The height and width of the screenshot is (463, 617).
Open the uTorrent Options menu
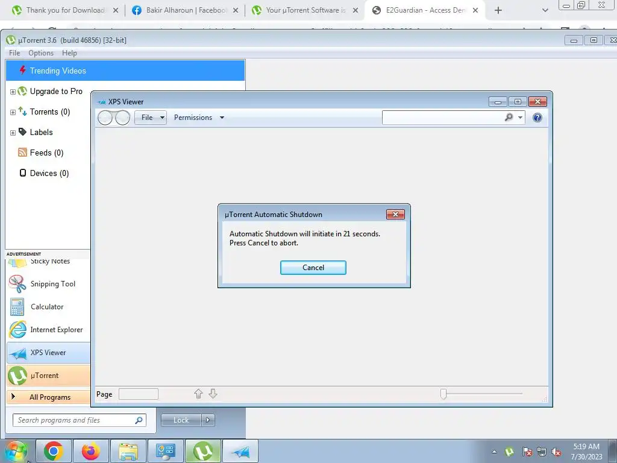[41, 53]
